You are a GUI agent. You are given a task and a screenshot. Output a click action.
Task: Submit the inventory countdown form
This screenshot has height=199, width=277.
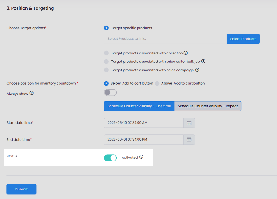[21, 189]
